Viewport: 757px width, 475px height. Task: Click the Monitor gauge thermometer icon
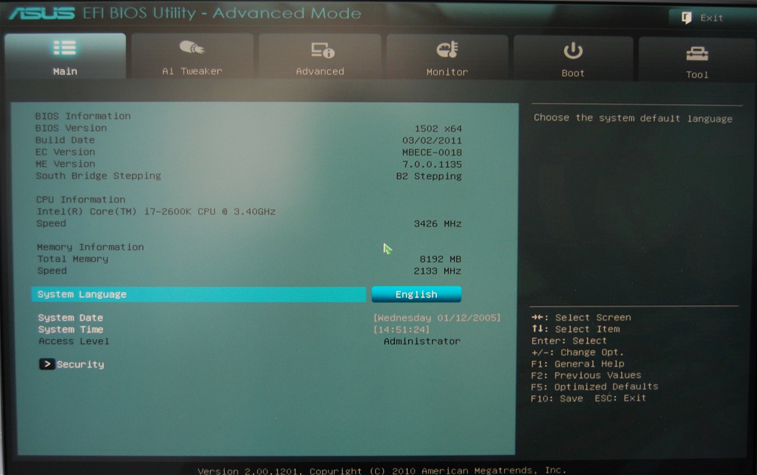tap(447, 50)
